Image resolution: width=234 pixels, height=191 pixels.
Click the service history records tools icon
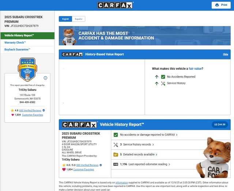click(x=116, y=145)
